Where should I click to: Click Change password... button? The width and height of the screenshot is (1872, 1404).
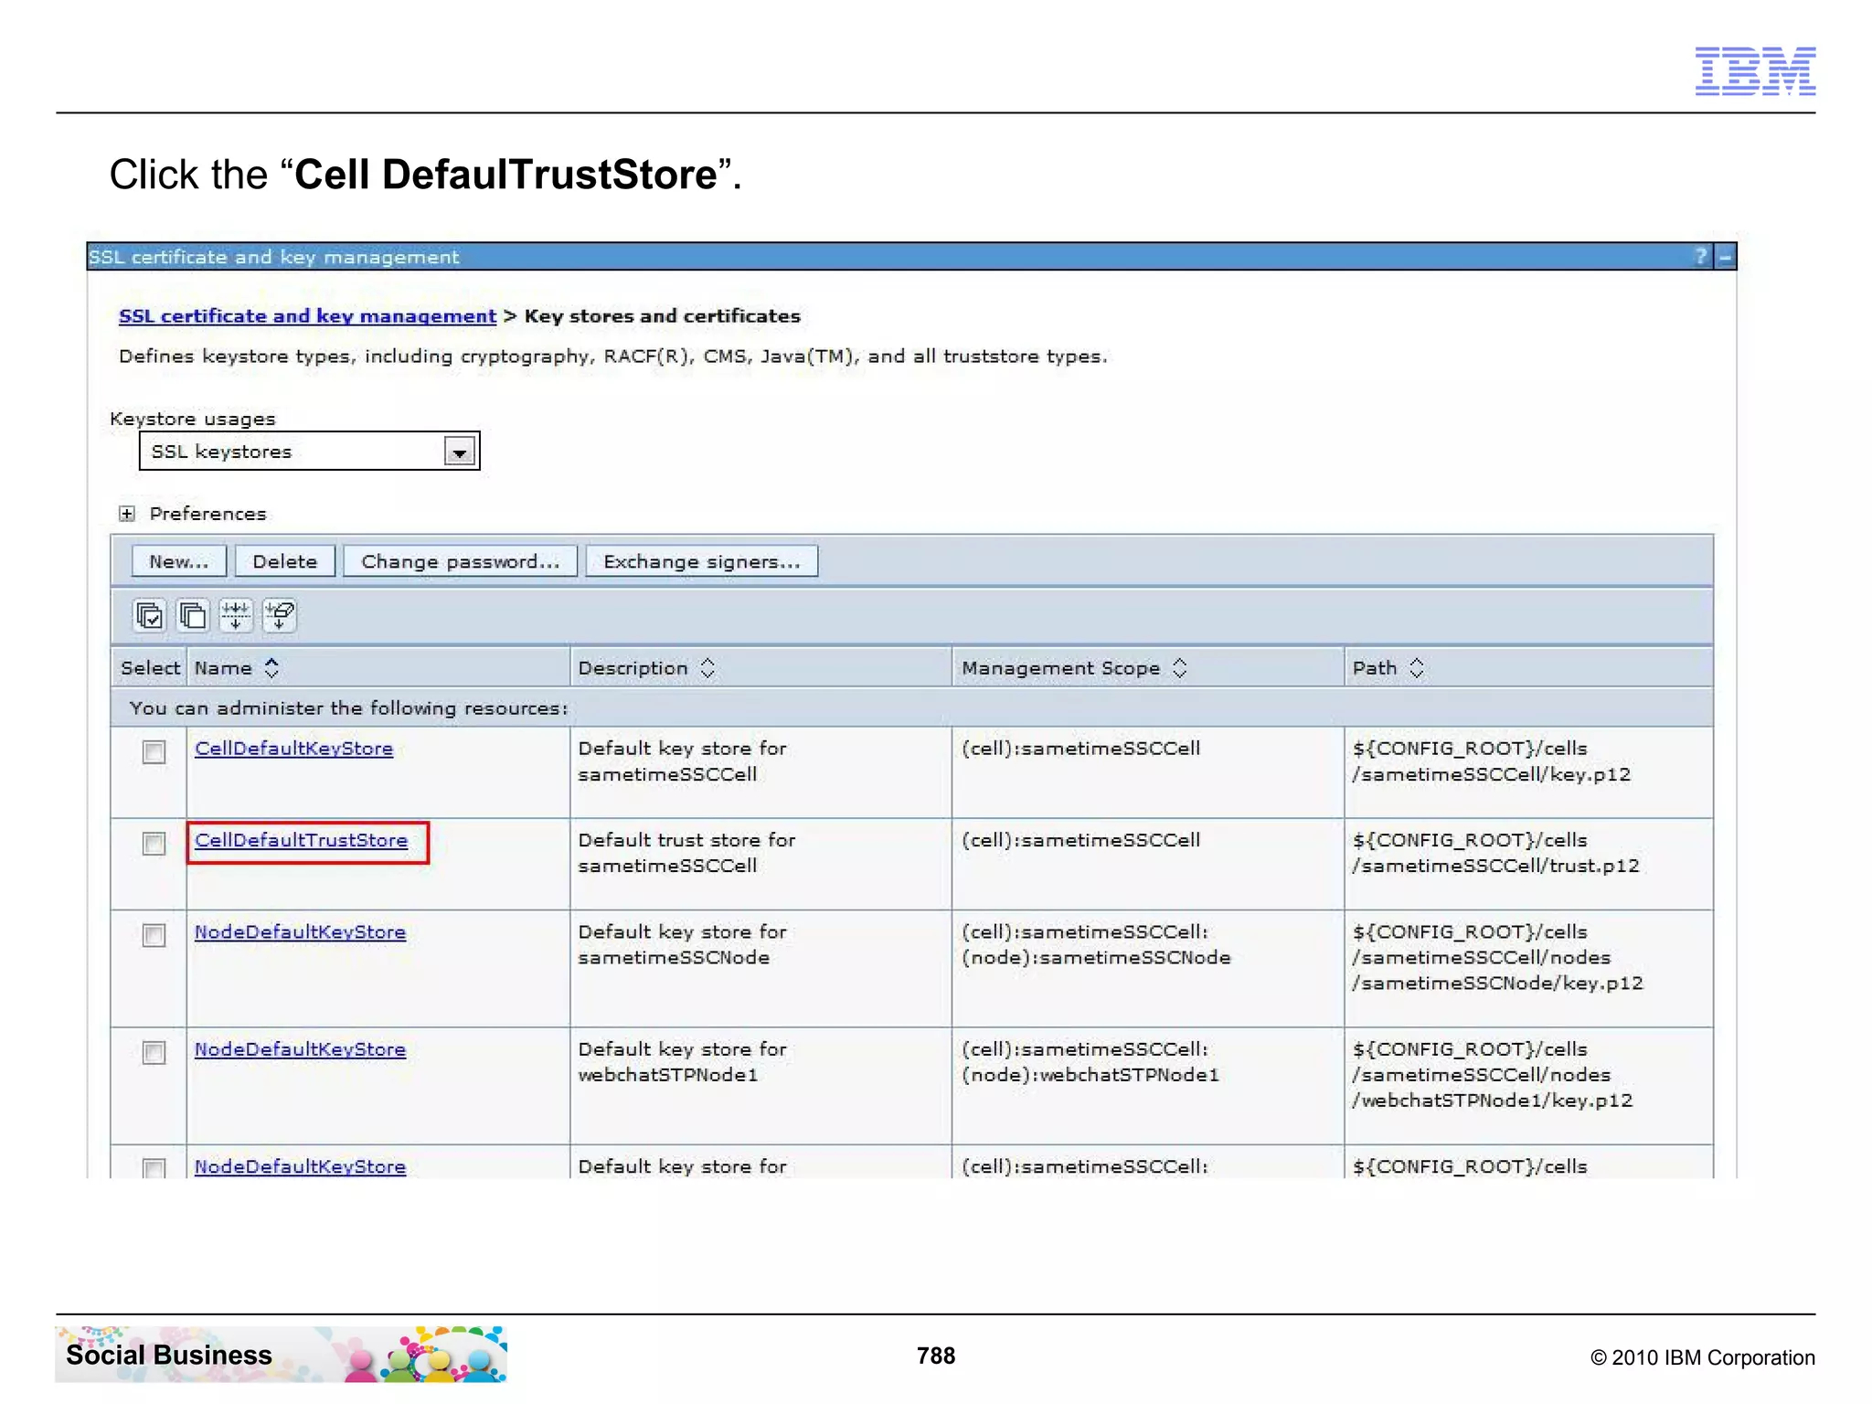(x=461, y=561)
